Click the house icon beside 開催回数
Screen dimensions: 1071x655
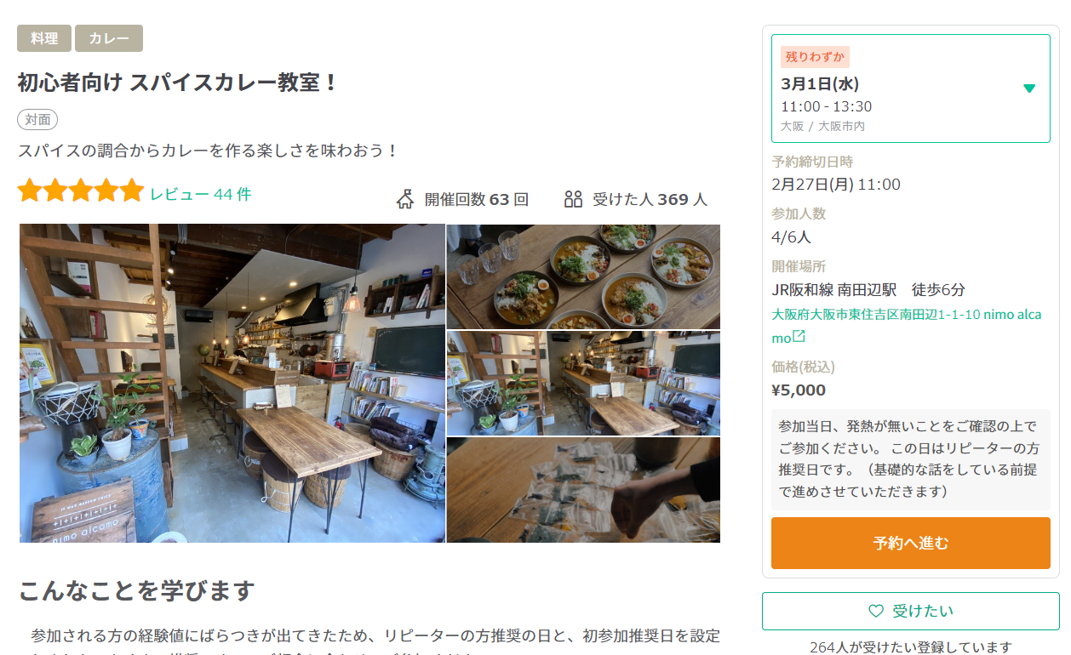coord(405,199)
